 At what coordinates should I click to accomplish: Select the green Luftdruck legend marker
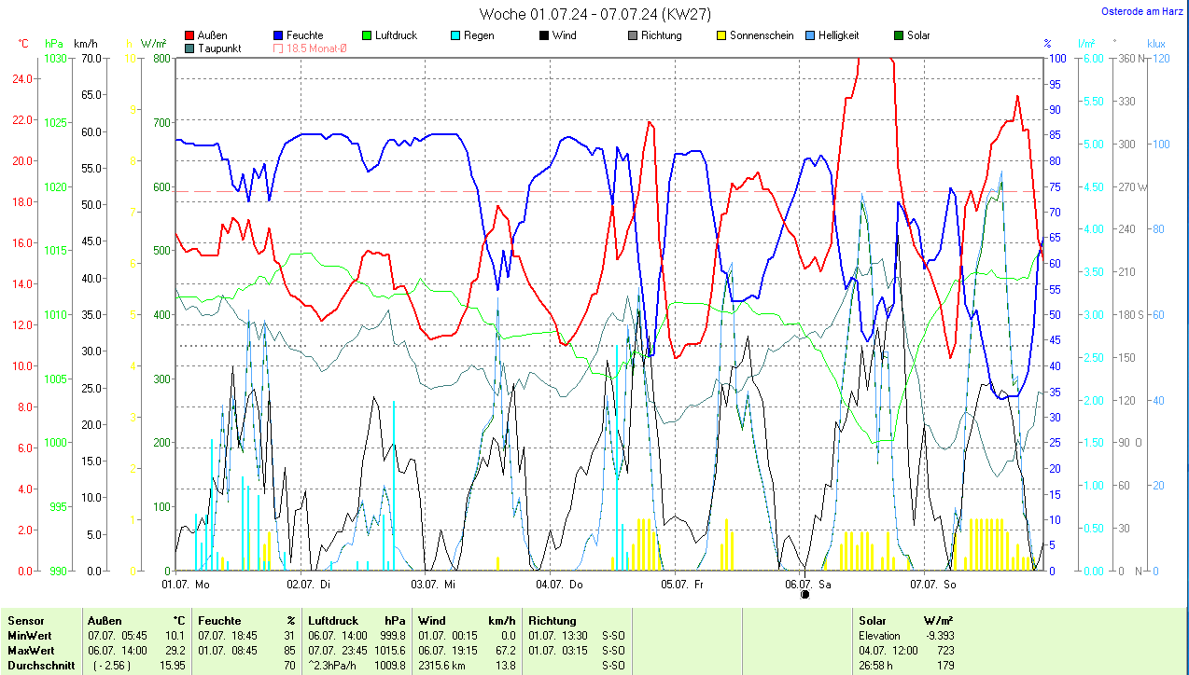368,35
